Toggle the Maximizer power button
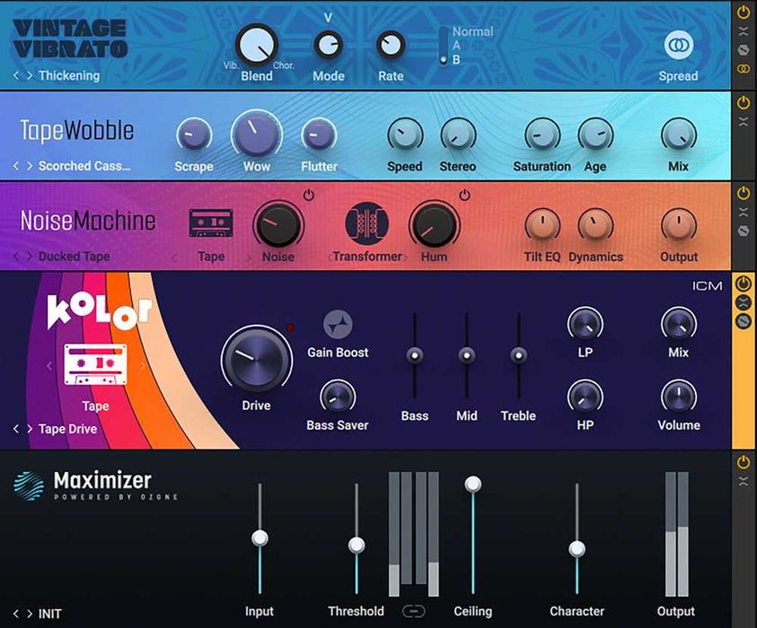Viewport: 757px width, 628px height. tap(744, 462)
